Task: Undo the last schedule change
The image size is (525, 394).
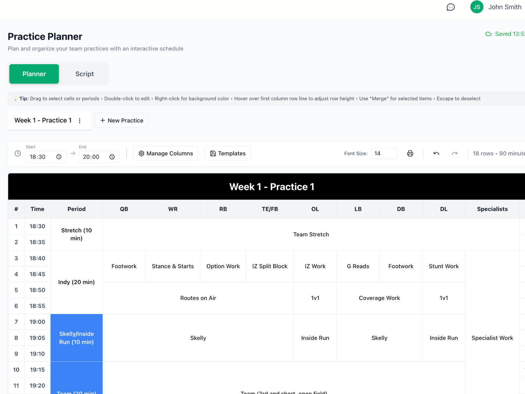Action: coord(436,153)
